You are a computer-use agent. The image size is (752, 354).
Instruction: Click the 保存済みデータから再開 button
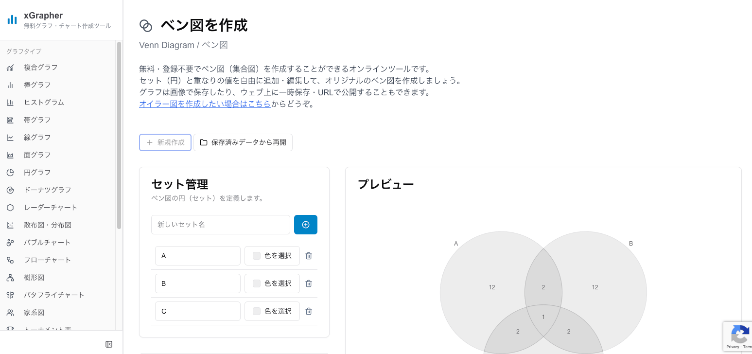tap(243, 142)
